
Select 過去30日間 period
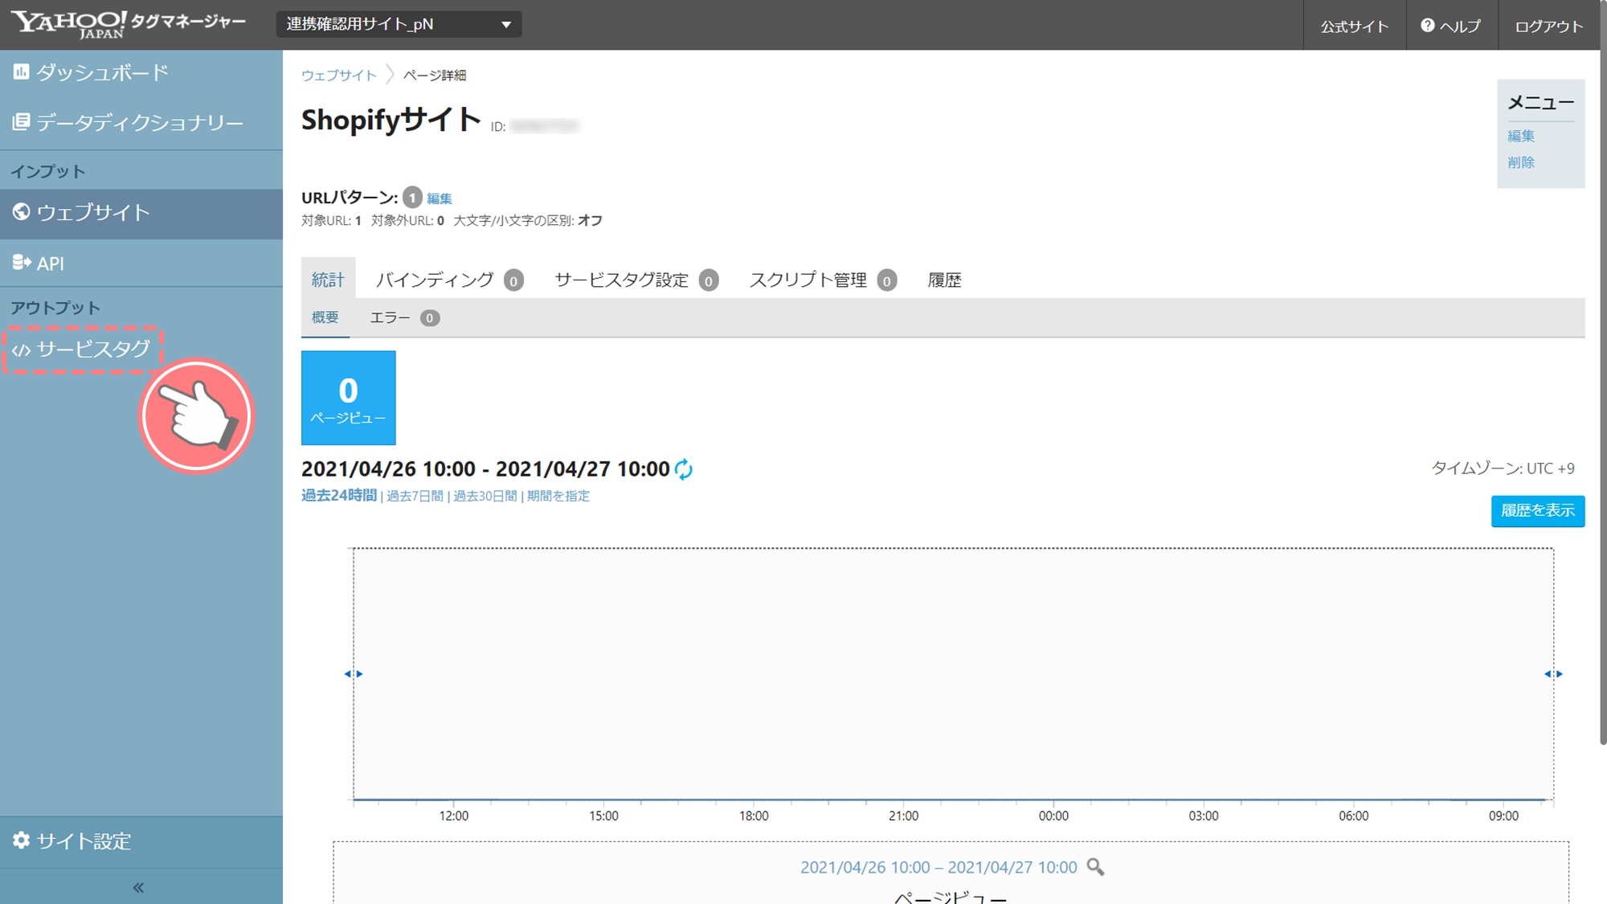(x=485, y=497)
